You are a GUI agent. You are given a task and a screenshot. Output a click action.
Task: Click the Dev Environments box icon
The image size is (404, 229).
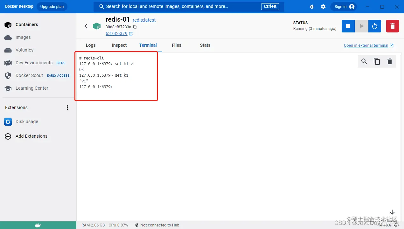click(x=8, y=63)
